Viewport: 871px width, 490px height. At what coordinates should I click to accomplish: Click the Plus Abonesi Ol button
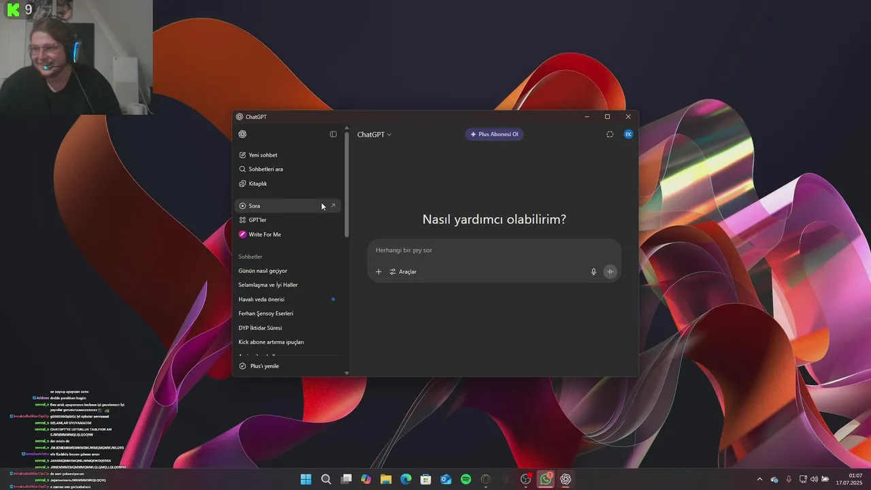coord(494,134)
